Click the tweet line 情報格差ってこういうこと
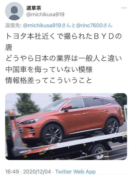Viewport: 135px width, 175px height. [x=49, y=80]
